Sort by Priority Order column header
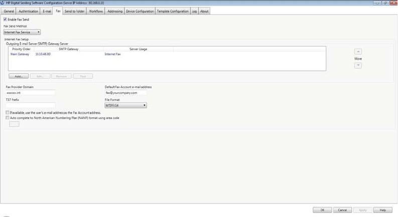This screenshot has width=398, height=217. point(21,49)
